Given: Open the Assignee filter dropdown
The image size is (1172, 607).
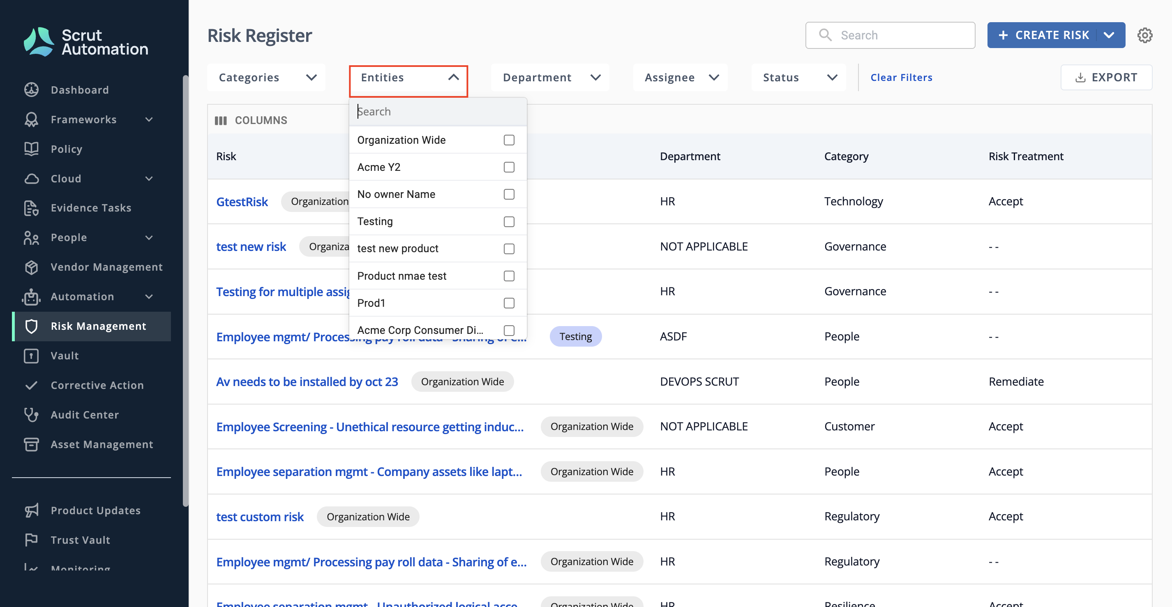Looking at the screenshot, I should click(681, 77).
